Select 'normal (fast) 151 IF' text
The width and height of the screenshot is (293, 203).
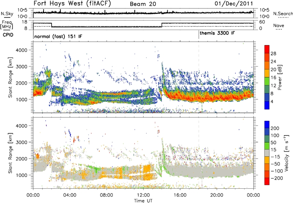coord(58,36)
